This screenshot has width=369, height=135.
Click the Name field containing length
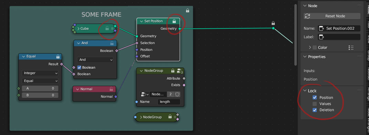(169, 102)
